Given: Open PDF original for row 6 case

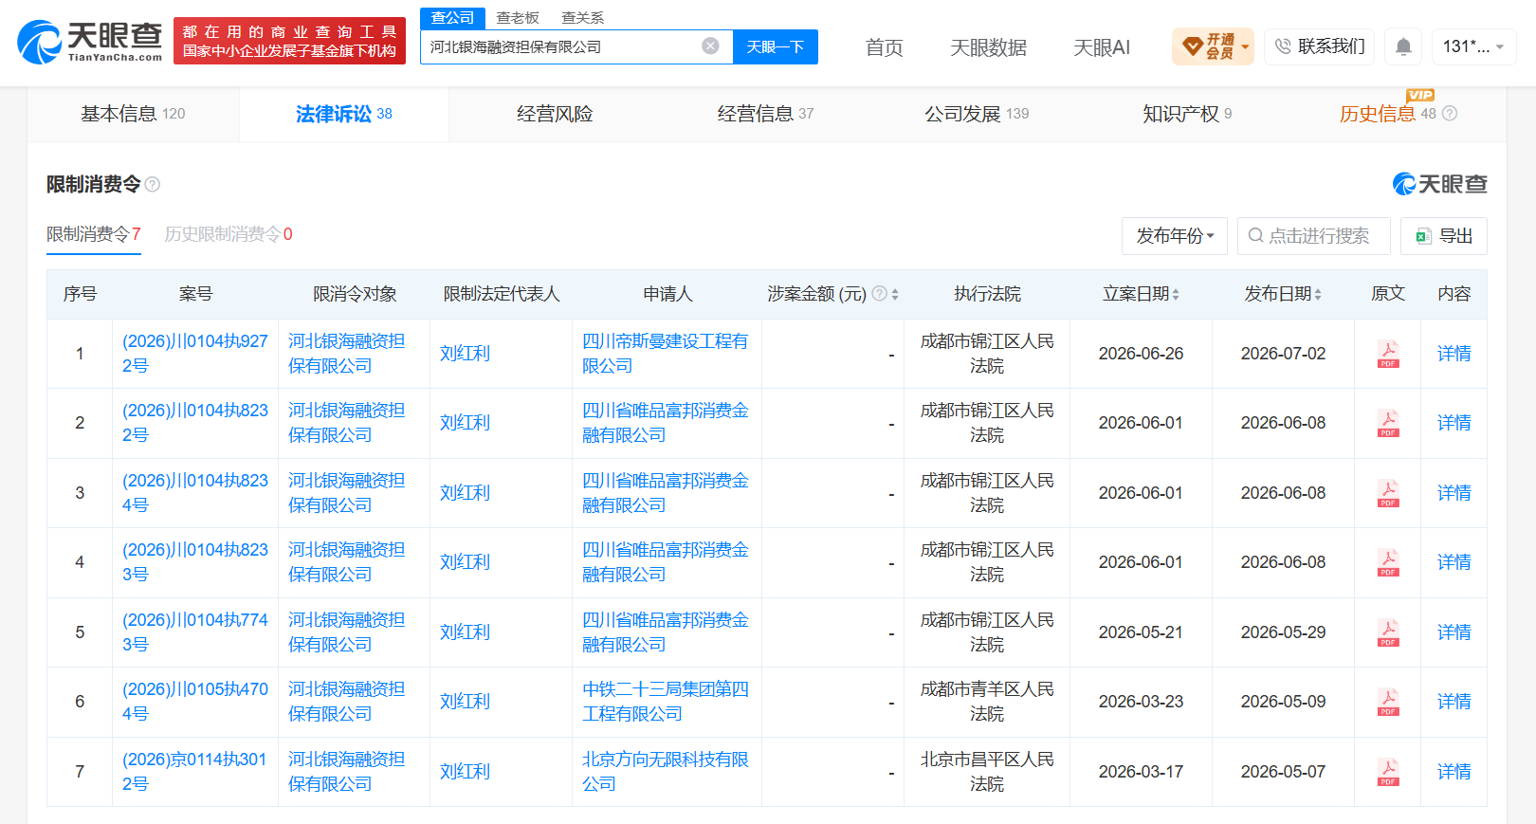Looking at the screenshot, I should coord(1388,702).
